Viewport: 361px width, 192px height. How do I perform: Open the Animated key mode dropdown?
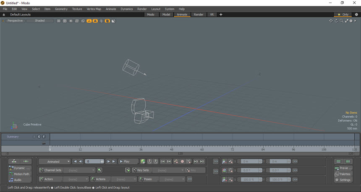pyautogui.click(x=55, y=161)
